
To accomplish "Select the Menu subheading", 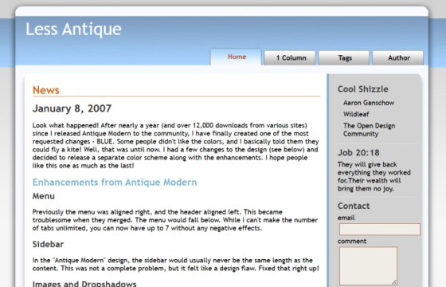I will click(44, 196).
